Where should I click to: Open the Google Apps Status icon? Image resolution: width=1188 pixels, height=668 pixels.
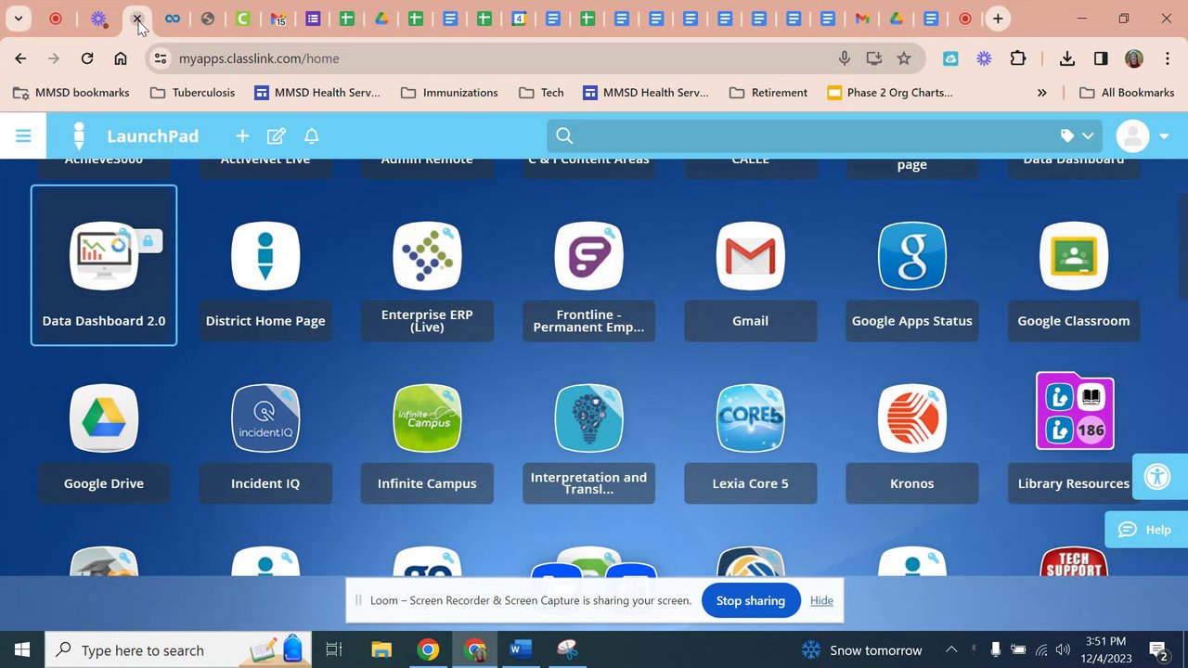(912, 256)
